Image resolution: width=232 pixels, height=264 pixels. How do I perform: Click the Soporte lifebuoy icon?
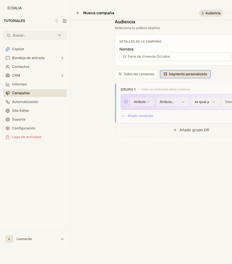(8, 120)
